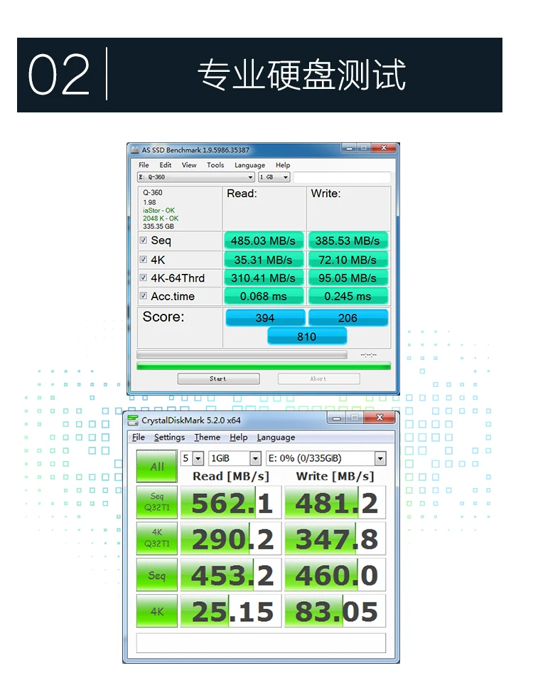The height and width of the screenshot is (683, 533).
Task: Click the 35.31 MB/s 4K read result
Action: click(x=263, y=260)
